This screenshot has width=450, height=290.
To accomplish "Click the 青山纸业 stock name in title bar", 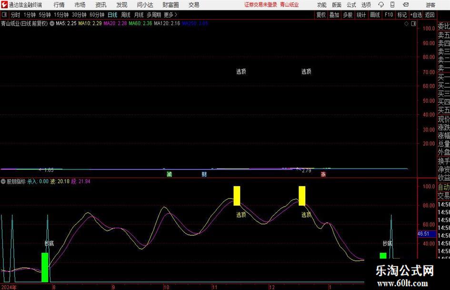I will point(290,5).
